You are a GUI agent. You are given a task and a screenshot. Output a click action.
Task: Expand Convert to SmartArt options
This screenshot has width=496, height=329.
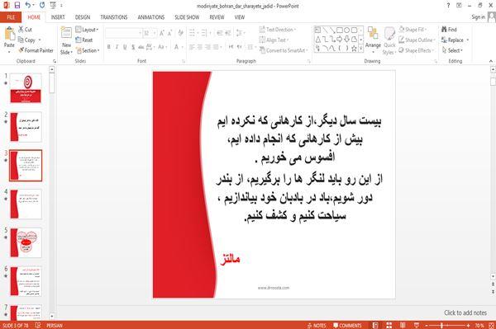click(283, 50)
